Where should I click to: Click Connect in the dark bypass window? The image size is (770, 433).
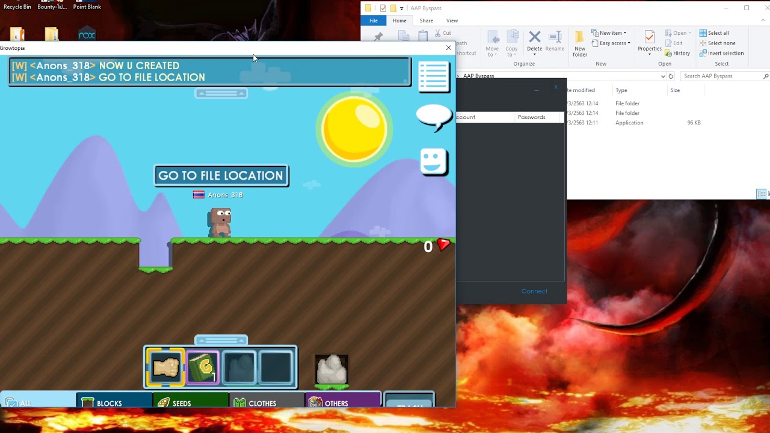[x=534, y=291]
